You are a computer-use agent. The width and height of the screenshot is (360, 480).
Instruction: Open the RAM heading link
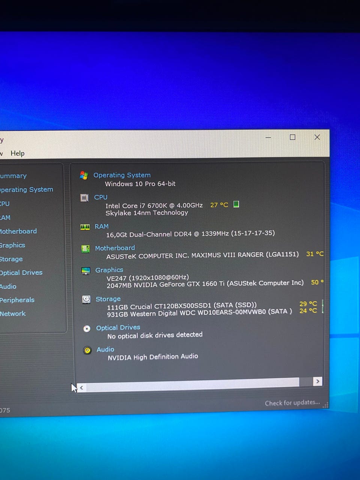click(102, 226)
